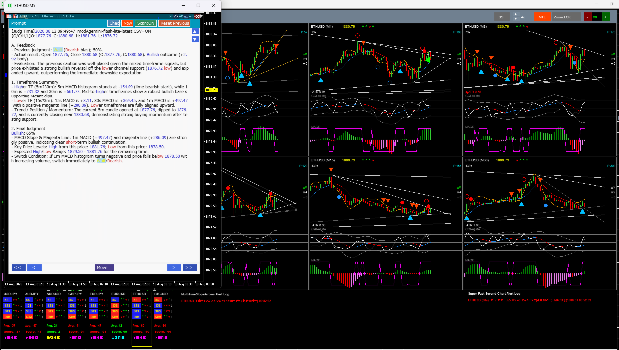
Task: Select the GBPJPY symbol label
Action: [x=75, y=294]
